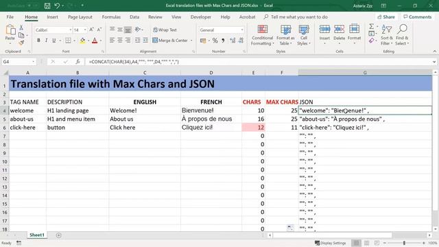Select the Sheet1 tab
The width and height of the screenshot is (439, 247).
coord(37,235)
